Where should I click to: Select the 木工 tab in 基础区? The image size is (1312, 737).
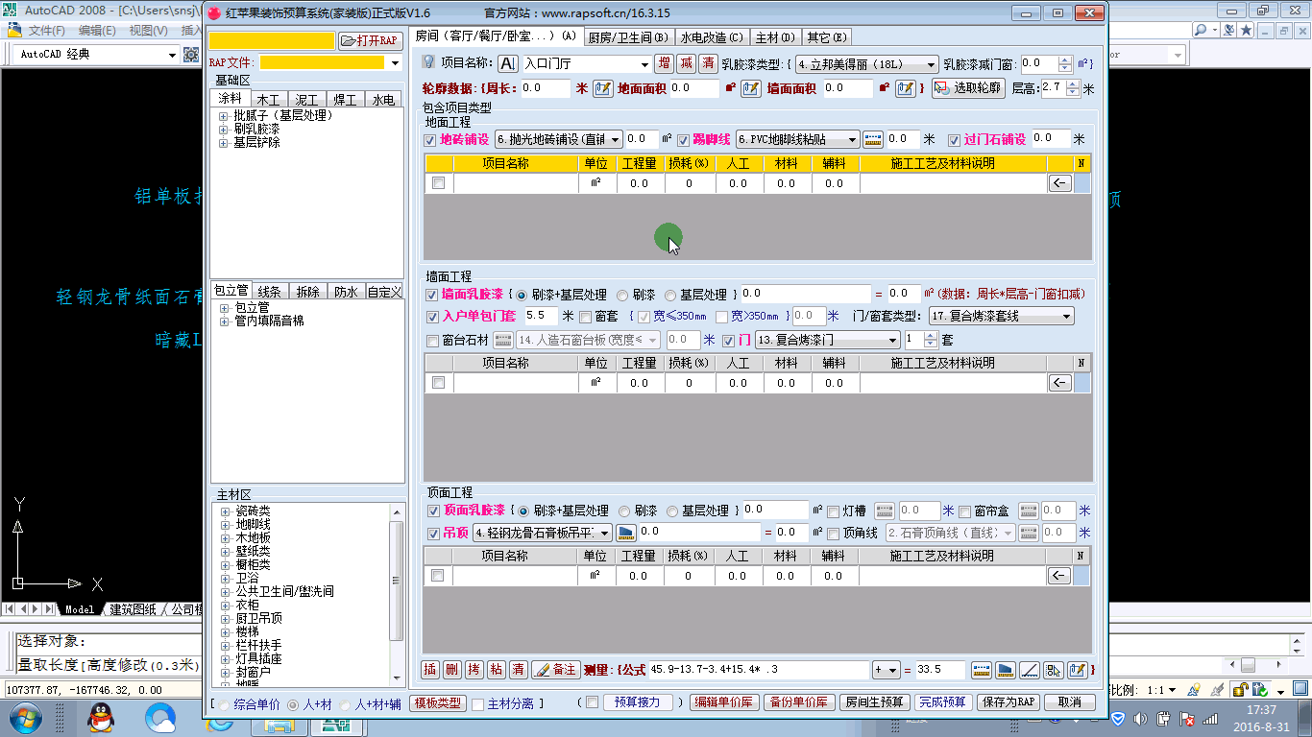click(269, 99)
